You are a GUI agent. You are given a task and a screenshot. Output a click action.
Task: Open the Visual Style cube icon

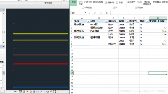[x=24, y=91]
